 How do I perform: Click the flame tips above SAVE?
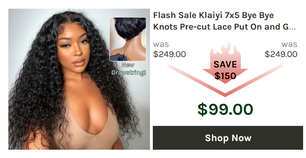click(x=225, y=48)
